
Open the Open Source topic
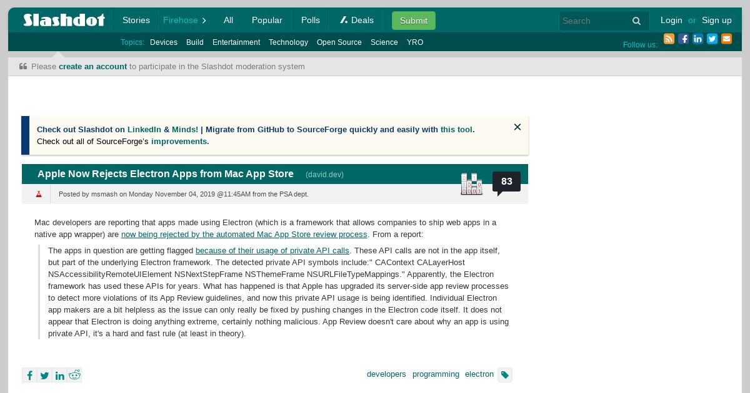click(339, 42)
